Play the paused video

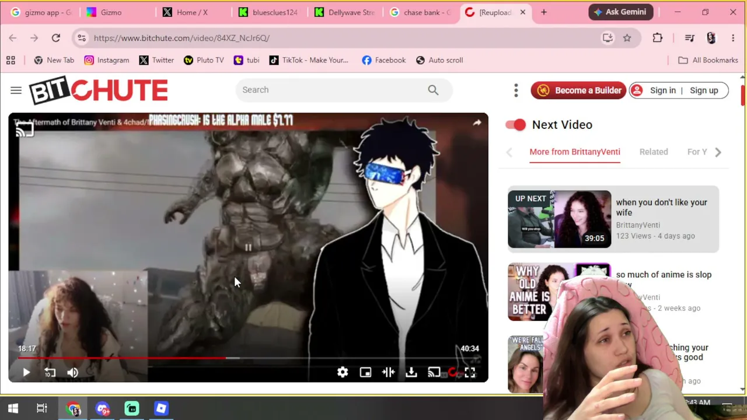[x=26, y=372]
